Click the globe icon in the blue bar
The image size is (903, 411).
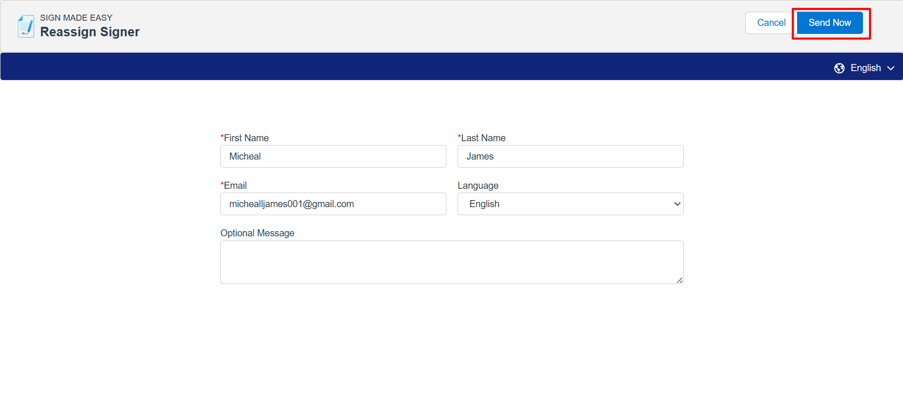pos(839,68)
